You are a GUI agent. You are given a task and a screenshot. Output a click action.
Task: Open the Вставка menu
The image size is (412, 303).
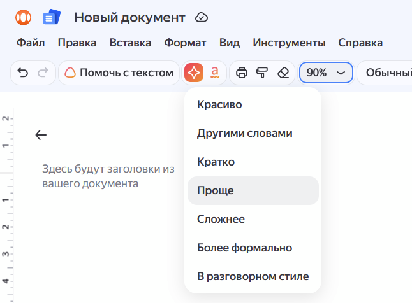pyautogui.click(x=130, y=43)
